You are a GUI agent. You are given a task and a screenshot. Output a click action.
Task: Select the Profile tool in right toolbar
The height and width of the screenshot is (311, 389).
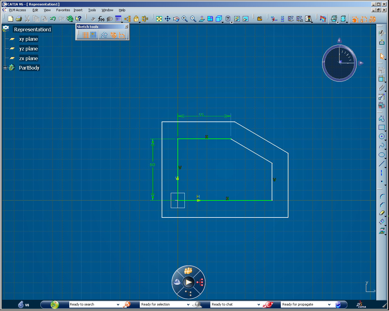click(x=382, y=119)
